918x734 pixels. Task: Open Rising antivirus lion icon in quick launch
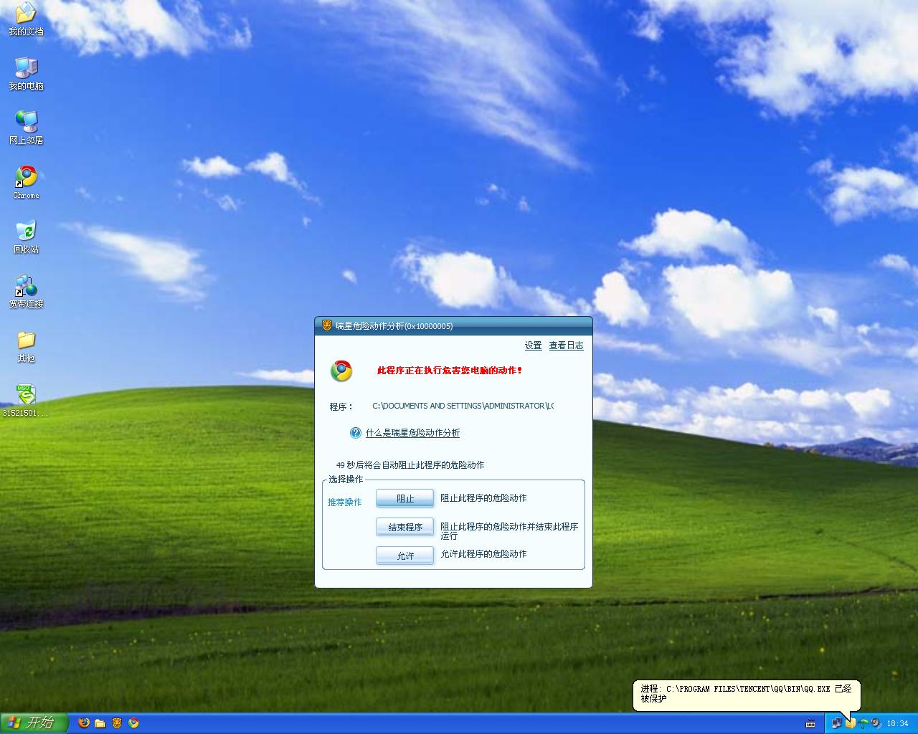pyautogui.click(x=117, y=723)
